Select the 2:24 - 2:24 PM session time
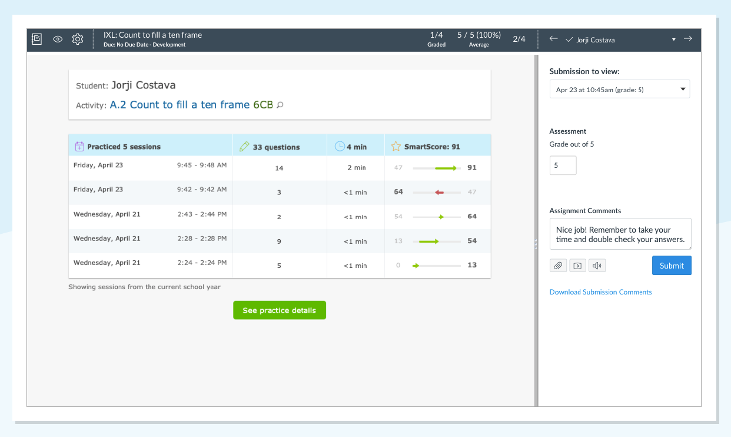Image resolution: width=731 pixels, height=437 pixels. click(202, 263)
